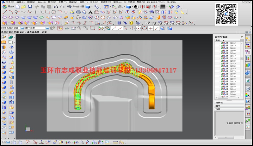253x146 pixels.
Task: Select the Polygon hexagon tool
Action: point(54,12)
